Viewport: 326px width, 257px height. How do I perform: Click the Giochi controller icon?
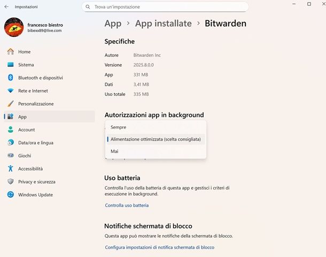(10, 156)
